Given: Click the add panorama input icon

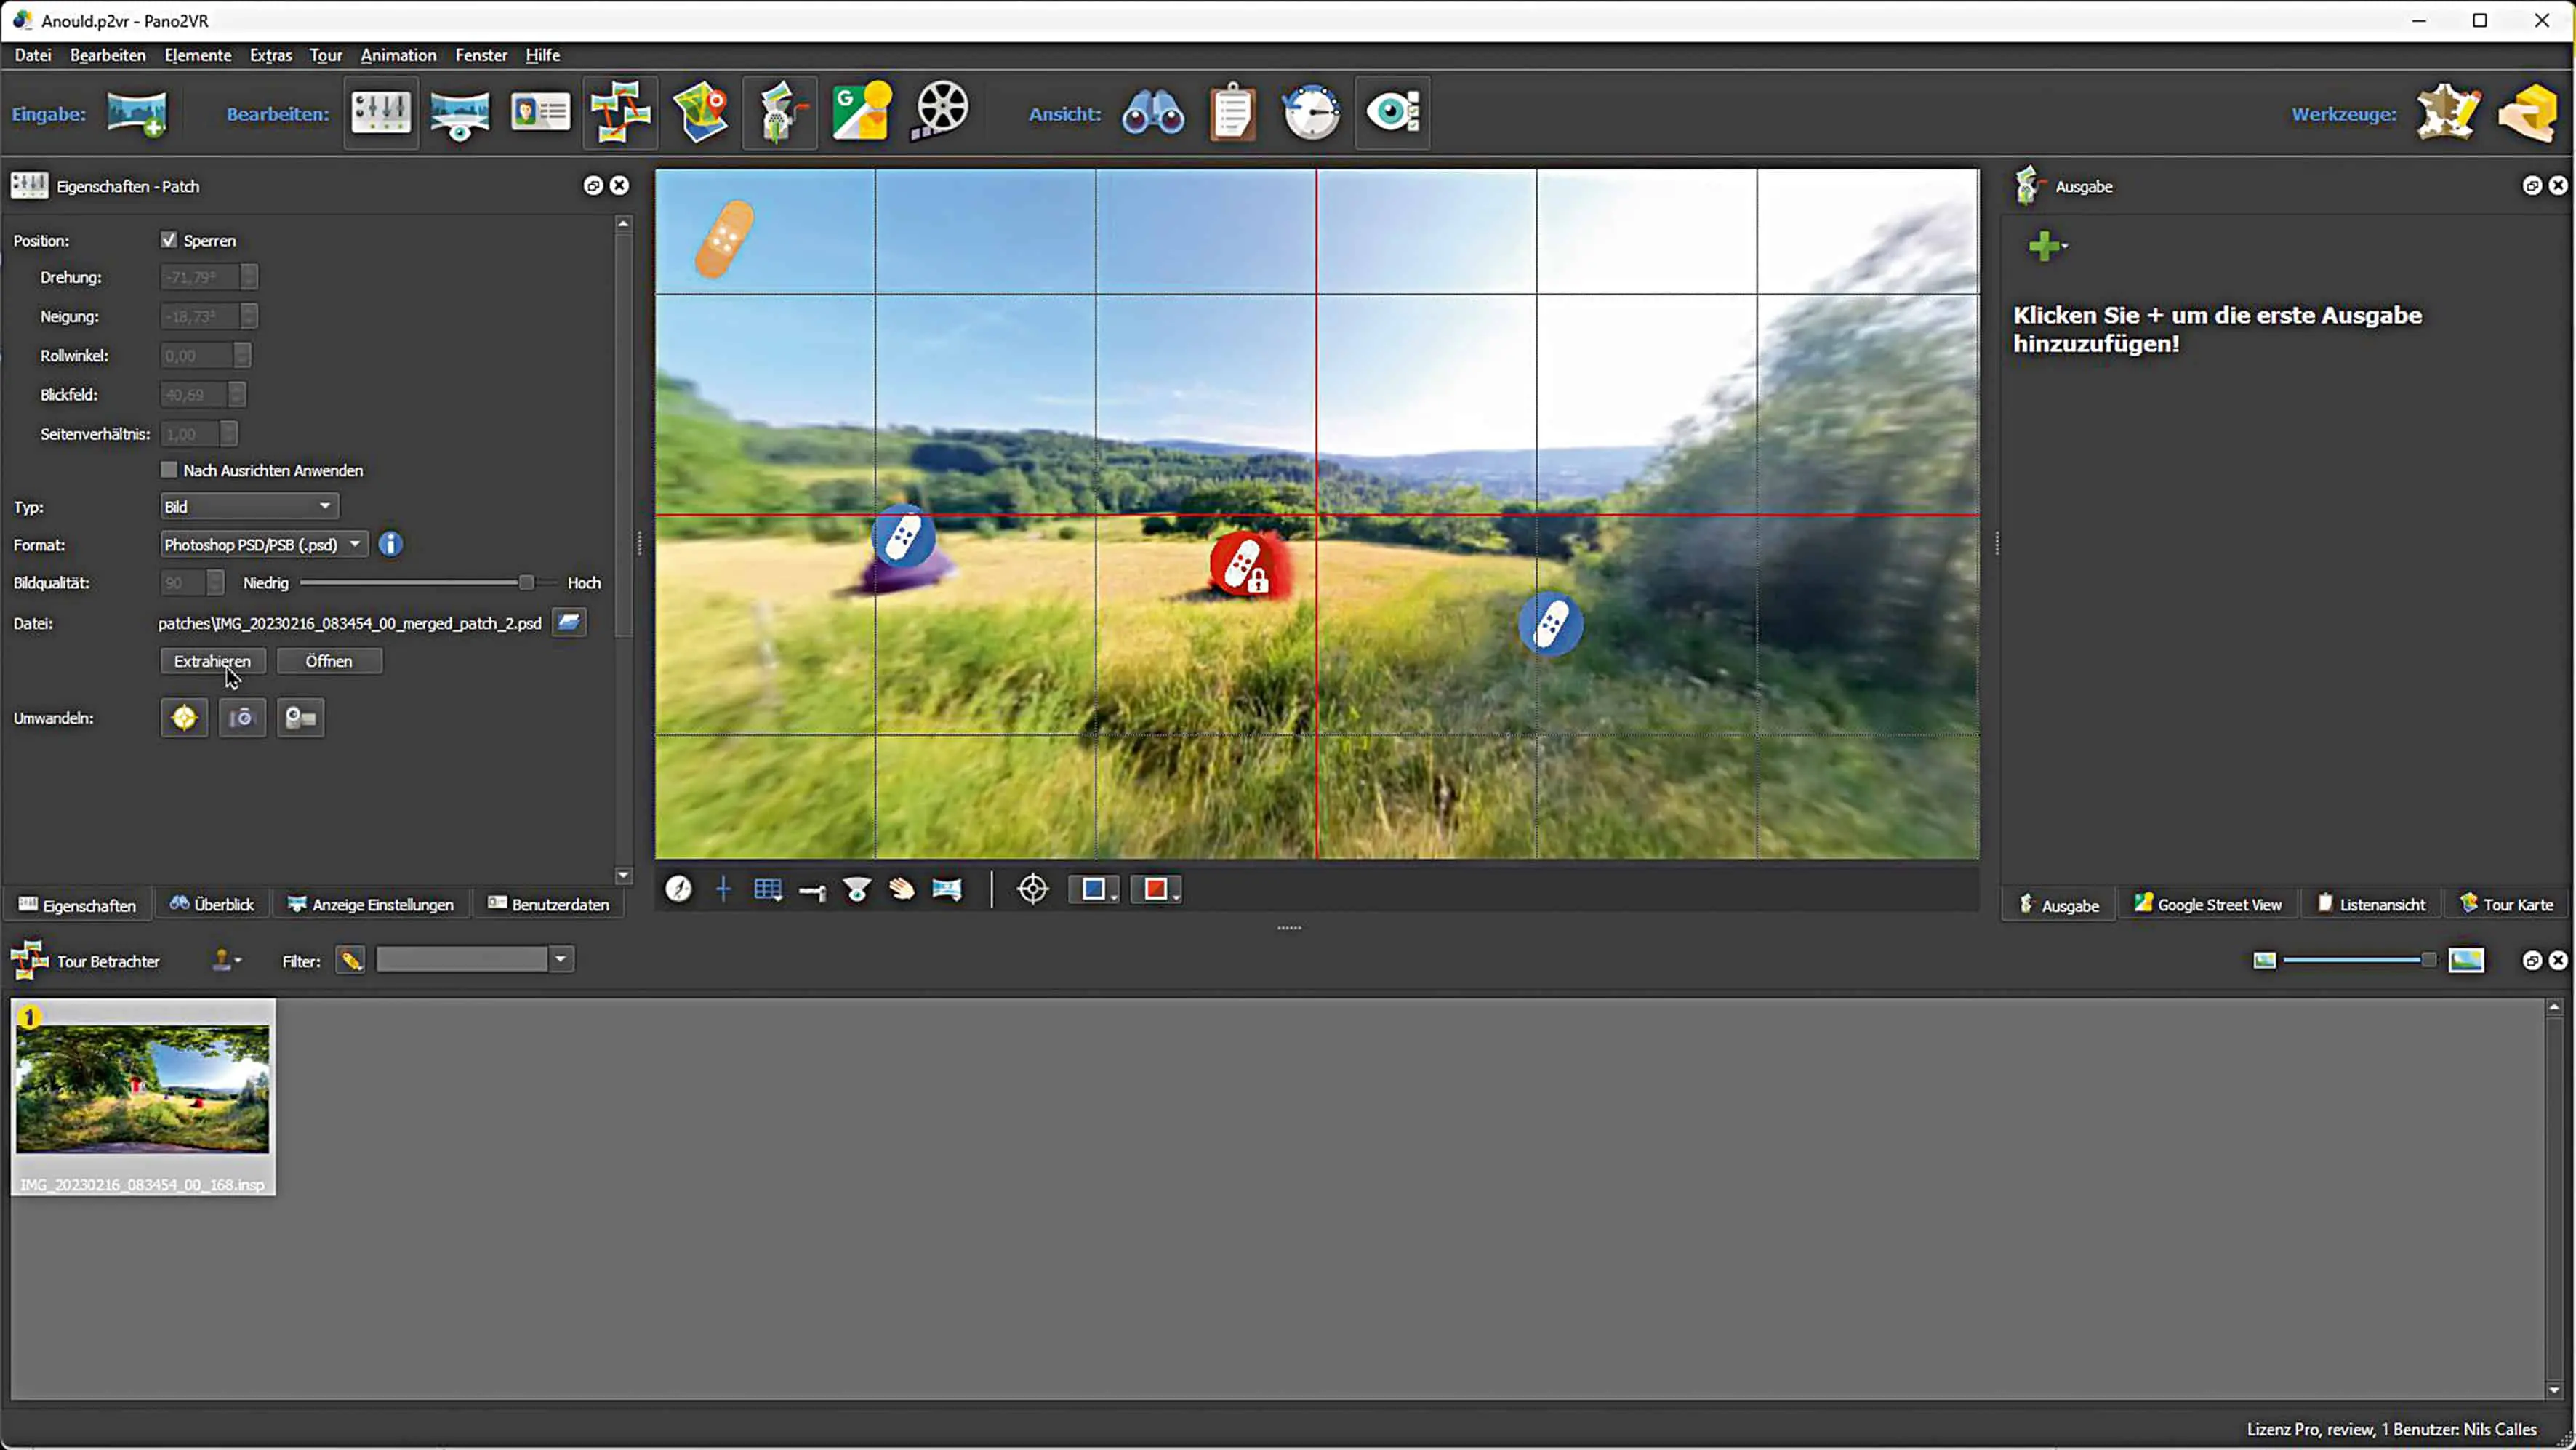Looking at the screenshot, I should pyautogui.click(x=137, y=113).
